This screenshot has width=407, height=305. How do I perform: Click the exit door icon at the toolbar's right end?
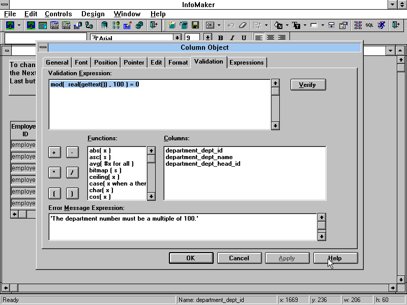click(x=396, y=25)
